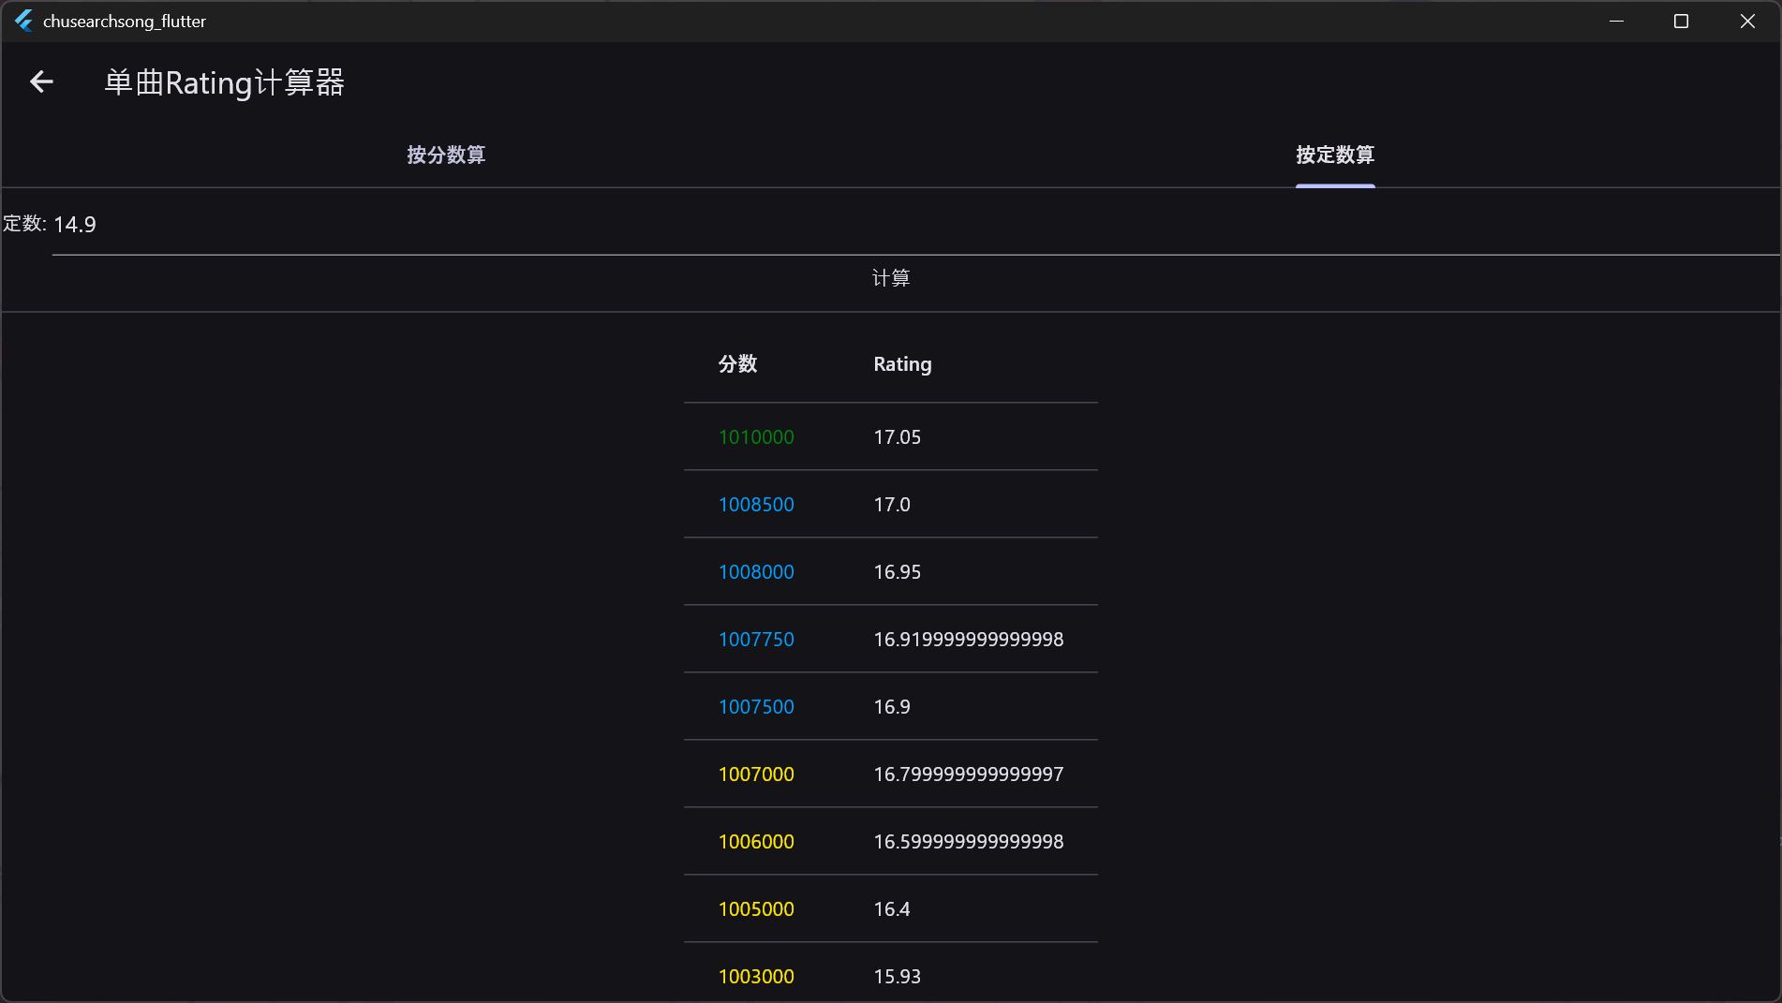Click the 分数 column header
1782x1003 pixels.
[738, 364]
